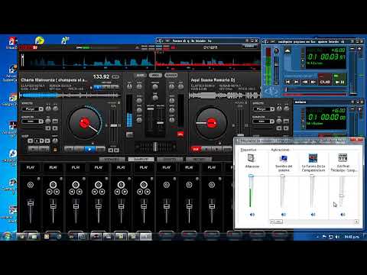Mute La Furiosa application in the volume mixer

313,215
